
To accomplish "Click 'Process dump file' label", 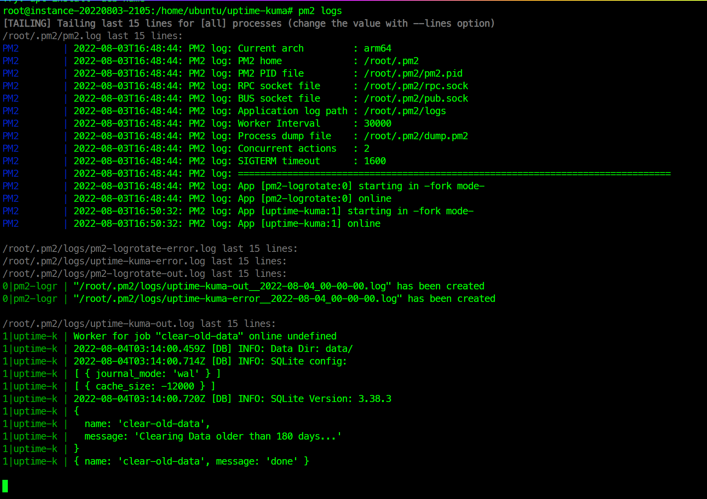I will [284, 136].
